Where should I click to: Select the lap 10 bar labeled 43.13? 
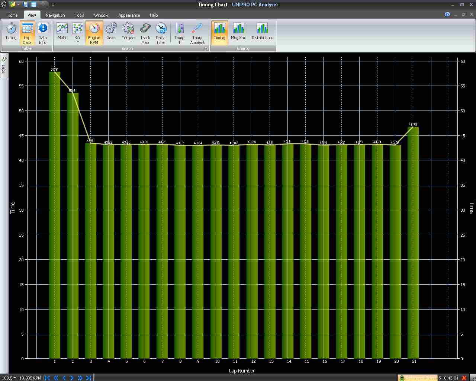216,252
